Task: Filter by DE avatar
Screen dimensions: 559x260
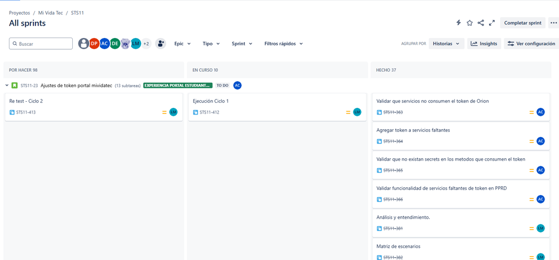Action: [115, 44]
